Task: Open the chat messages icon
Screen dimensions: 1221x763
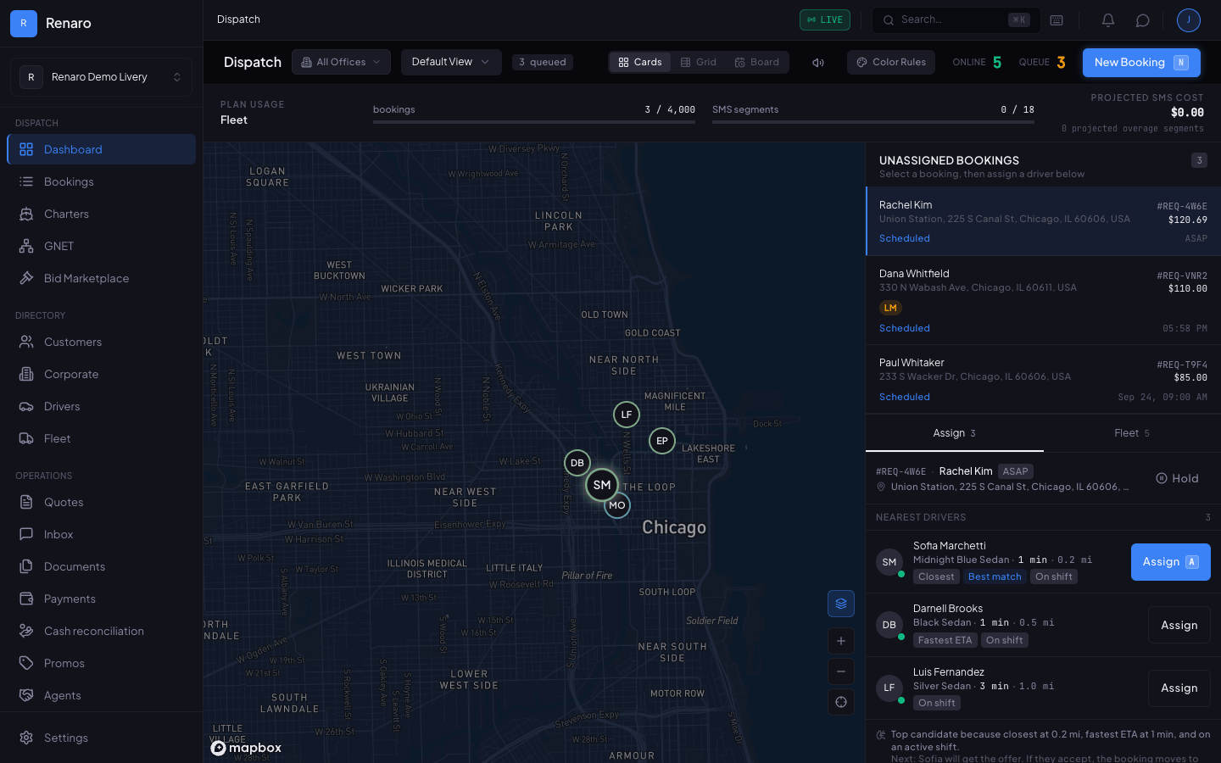Action: pyautogui.click(x=1142, y=20)
